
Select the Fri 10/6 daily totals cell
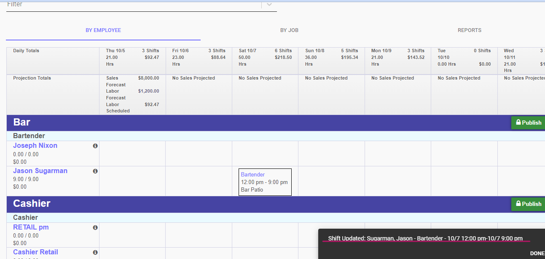[199, 61]
